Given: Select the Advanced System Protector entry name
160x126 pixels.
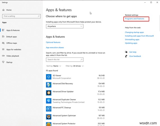Looking at the screenshot, I should point(64,123).
